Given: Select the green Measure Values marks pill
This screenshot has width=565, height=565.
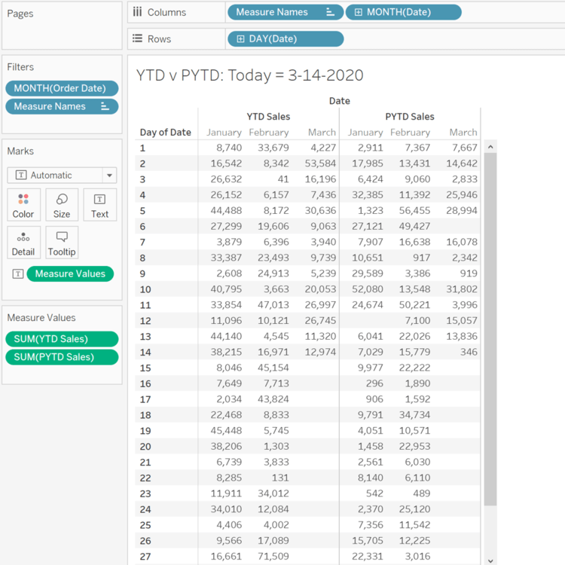Looking at the screenshot, I should 70,274.
